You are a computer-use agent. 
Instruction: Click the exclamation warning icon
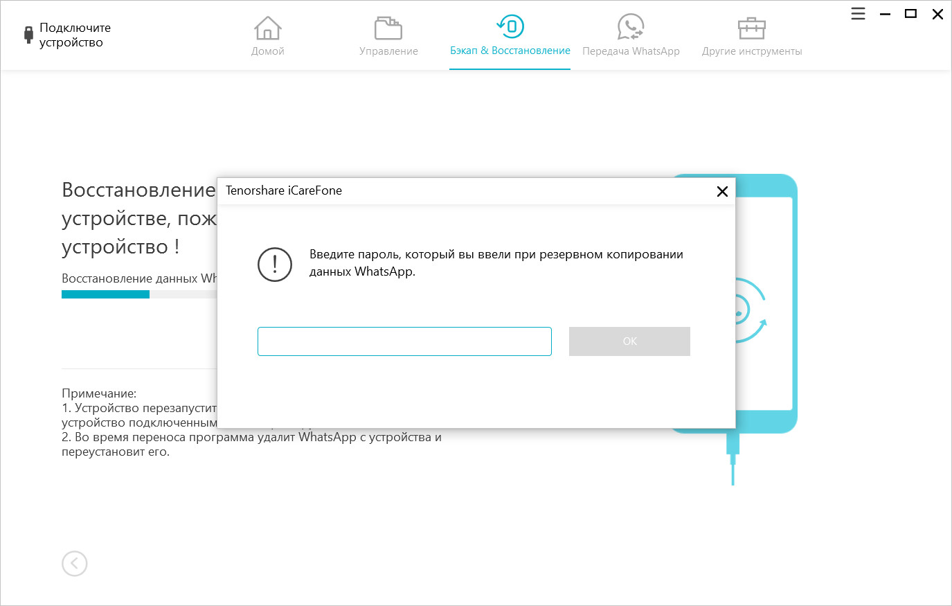coord(275,265)
